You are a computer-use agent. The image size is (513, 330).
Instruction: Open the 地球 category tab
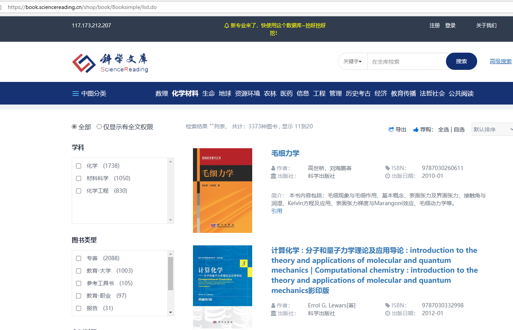pyautogui.click(x=225, y=94)
